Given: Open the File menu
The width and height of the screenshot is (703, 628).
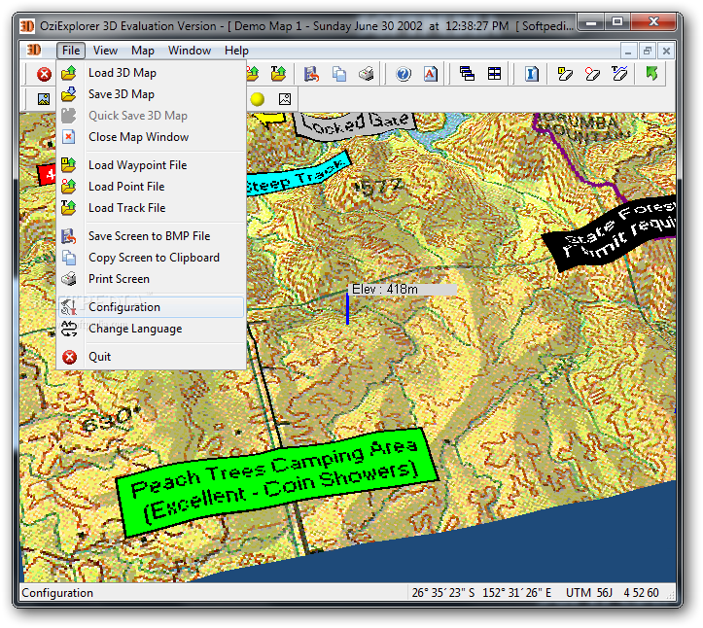Looking at the screenshot, I should (x=71, y=51).
